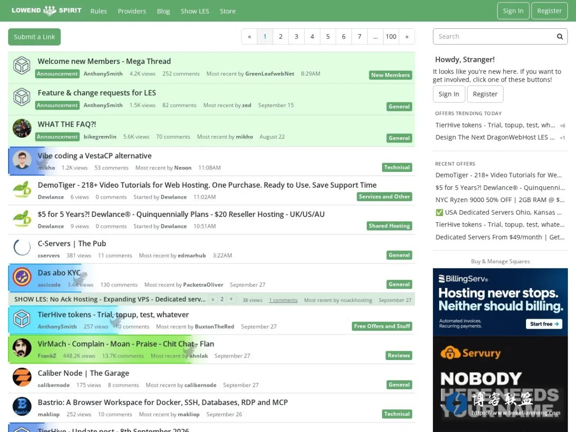
Task: Jump to page 2 of discussions
Action: 281,36
